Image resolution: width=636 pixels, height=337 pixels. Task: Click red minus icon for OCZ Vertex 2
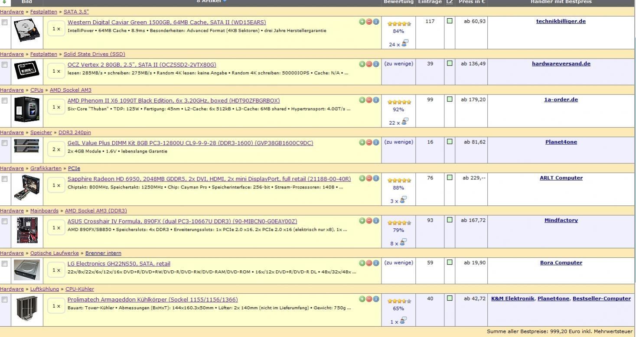click(x=369, y=64)
